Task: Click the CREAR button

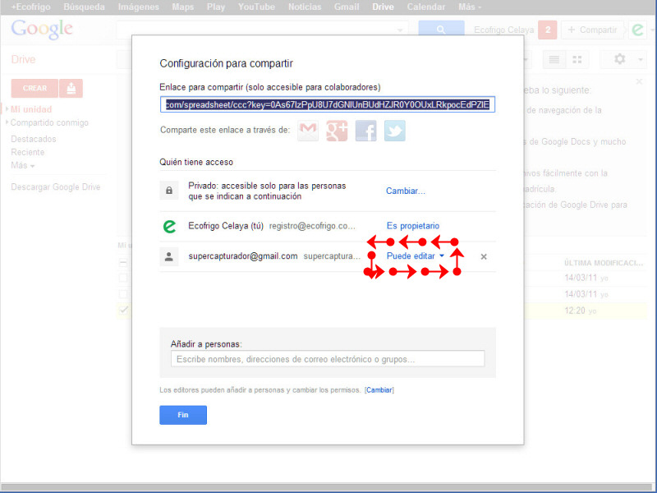Action: (34, 88)
